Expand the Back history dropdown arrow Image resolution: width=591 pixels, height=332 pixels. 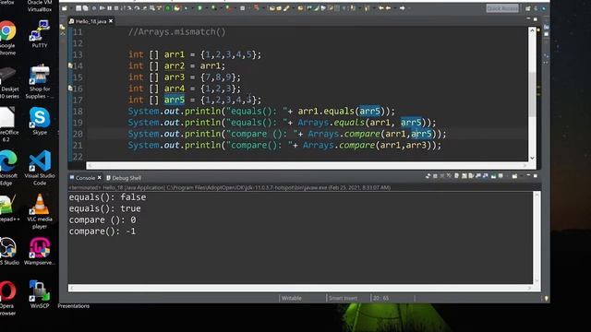[395, 8]
